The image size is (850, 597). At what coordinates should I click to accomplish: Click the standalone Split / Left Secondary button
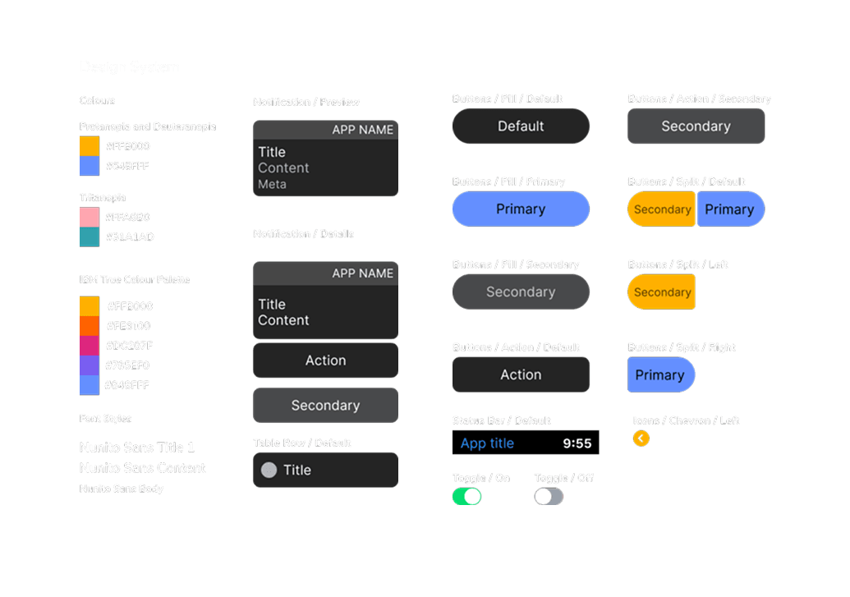(661, 292)
